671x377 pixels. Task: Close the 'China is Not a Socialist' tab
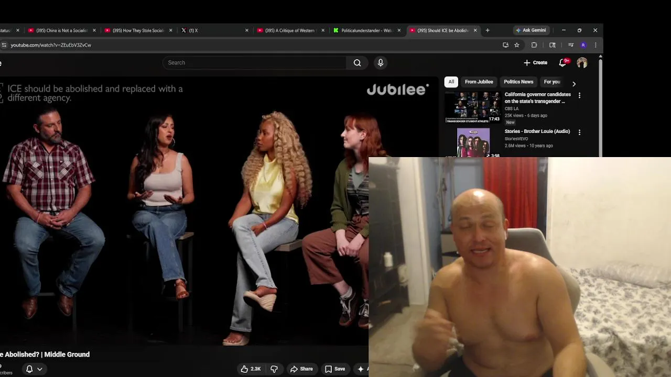click(x=94, y=30)
